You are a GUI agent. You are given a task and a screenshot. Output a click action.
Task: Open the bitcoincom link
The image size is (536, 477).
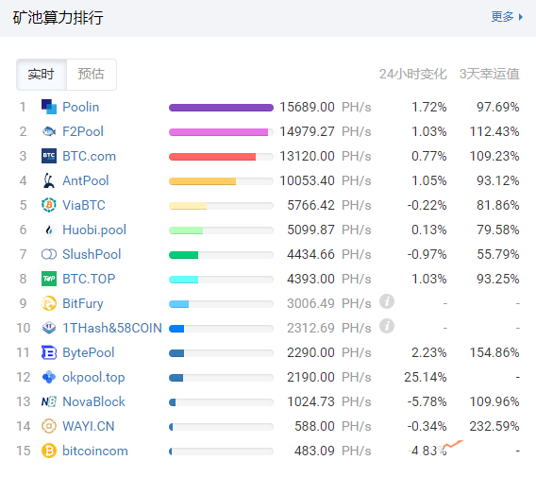[x=95, y=451]
